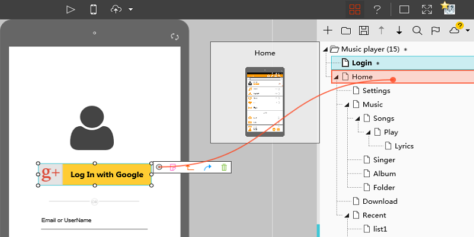Search pages with magnifier icon
The width and height of the screenshot is (474, 237).
[x=417, y=30]
